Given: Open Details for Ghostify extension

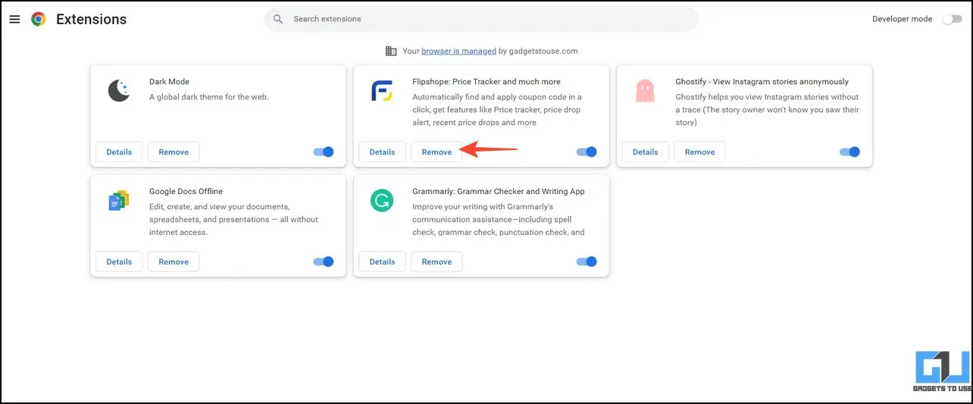Looking at the screenshot, I should tap(645, 152).
